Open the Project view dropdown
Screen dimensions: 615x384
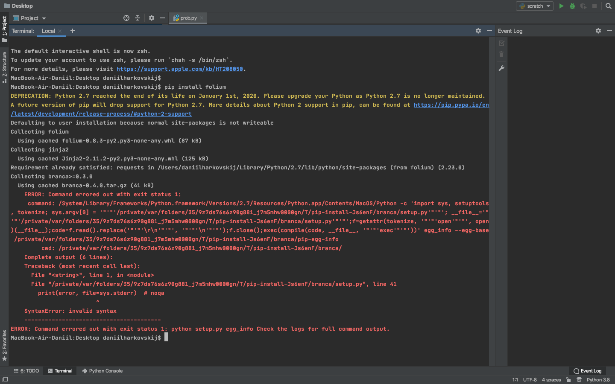click(x=29, y=18)
